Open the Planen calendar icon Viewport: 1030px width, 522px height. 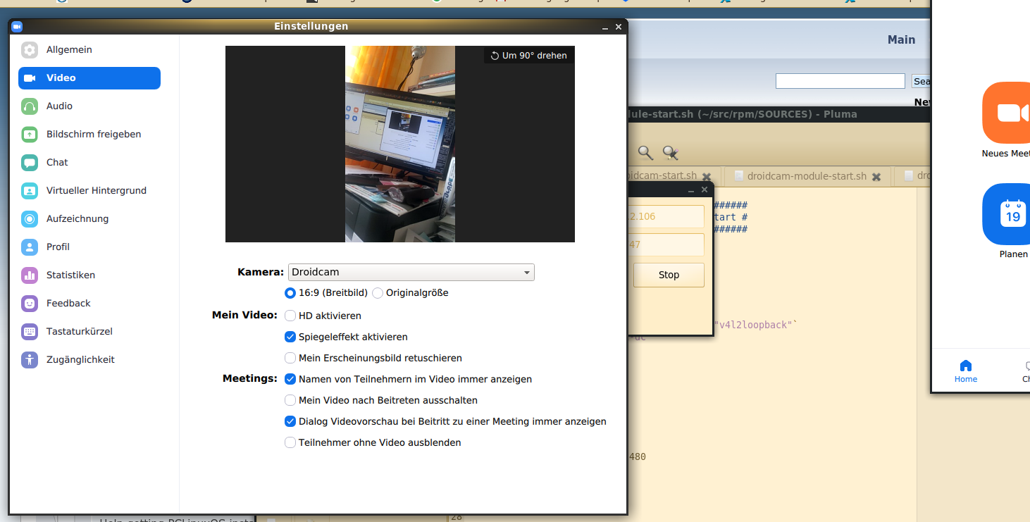pos(1007,213)
